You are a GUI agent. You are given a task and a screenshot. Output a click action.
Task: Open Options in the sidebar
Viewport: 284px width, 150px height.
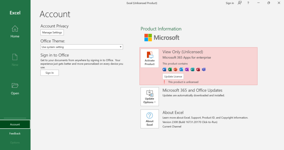click(x=15, y=143)
